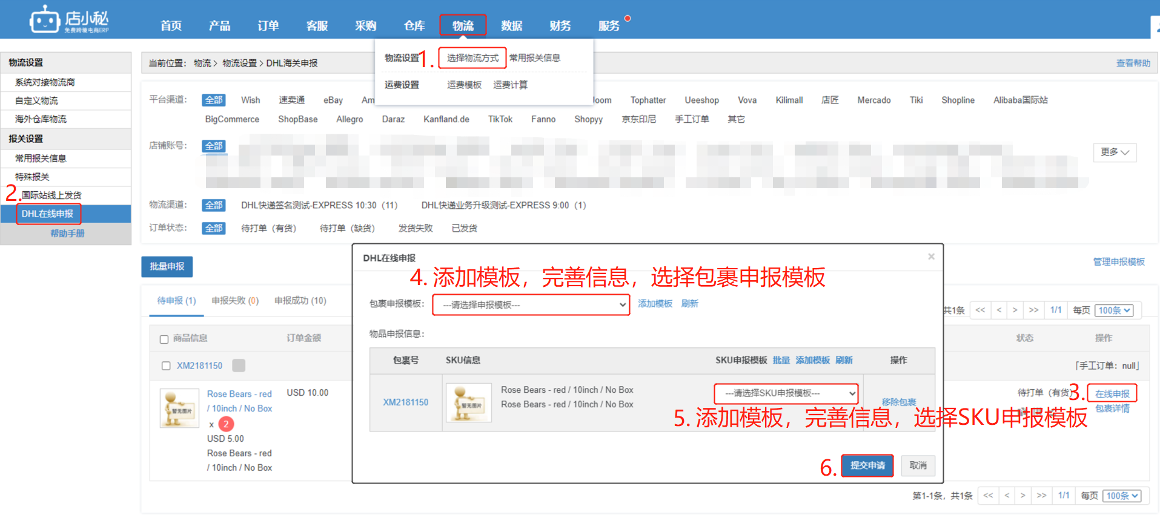
Task: Open 帮助手册 in sidebar
Action: 67,234
